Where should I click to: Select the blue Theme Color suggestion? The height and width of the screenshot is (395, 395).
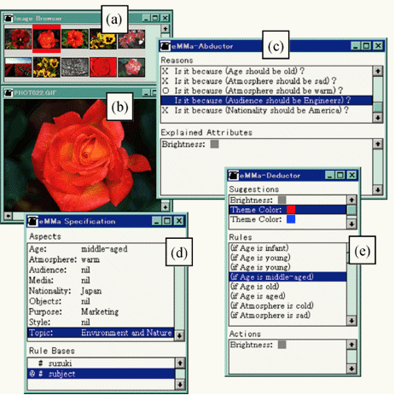(288, 219)
